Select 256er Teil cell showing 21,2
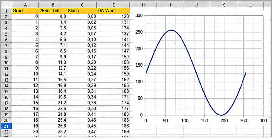This screenshot has height=138, width=272. click(x=53, y=103)
